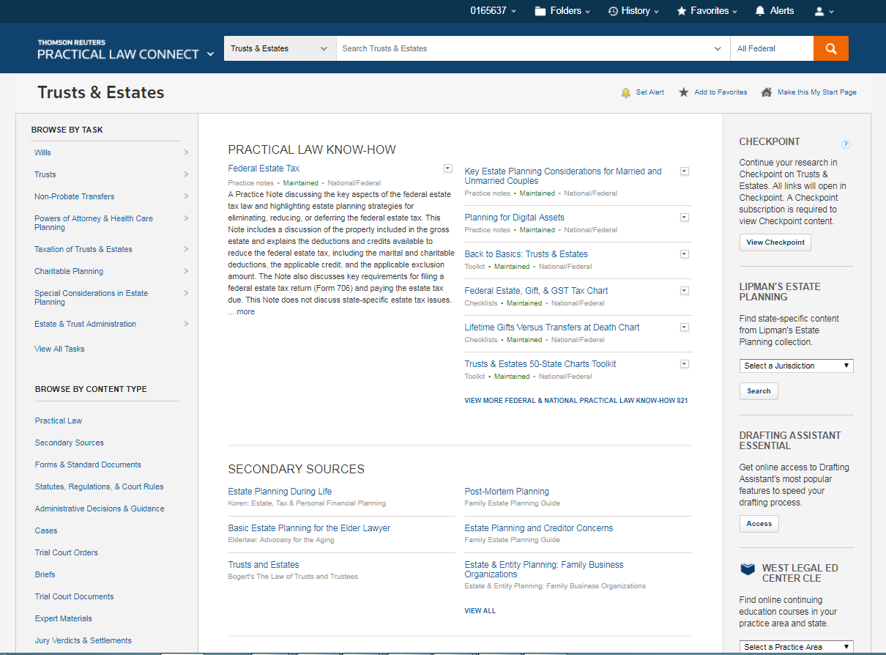Open the Folders menu

(562, 11)
